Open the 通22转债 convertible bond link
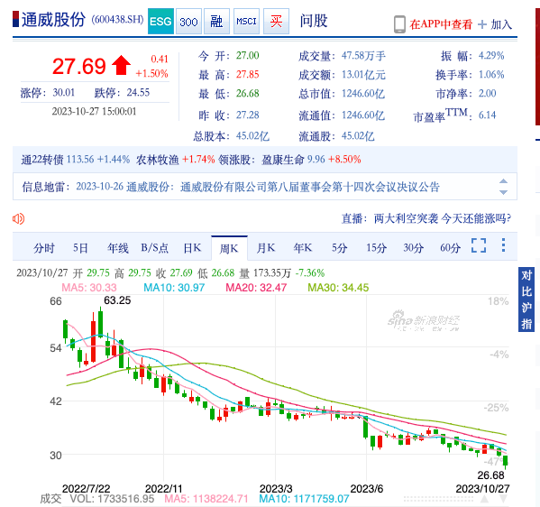The image size is (540, 507). [42, 160]
